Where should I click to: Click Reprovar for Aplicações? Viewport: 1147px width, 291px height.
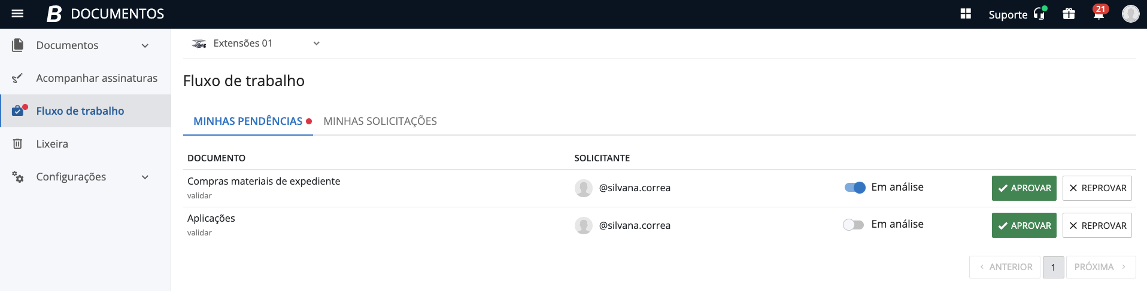1097,226
